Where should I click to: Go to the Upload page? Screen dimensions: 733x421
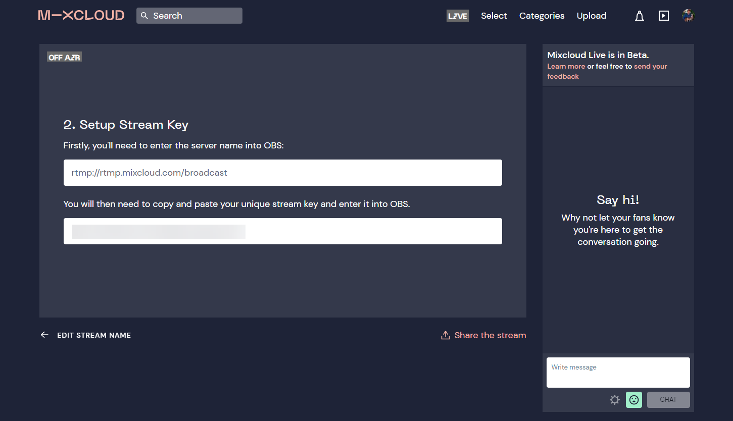pyautogui.click(x=592, y=16)
